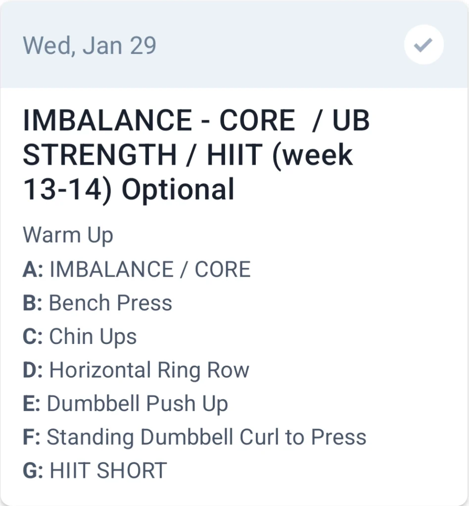469x506 pixels.
Task: Select the Warm Up section
Action: click(68, 235)
